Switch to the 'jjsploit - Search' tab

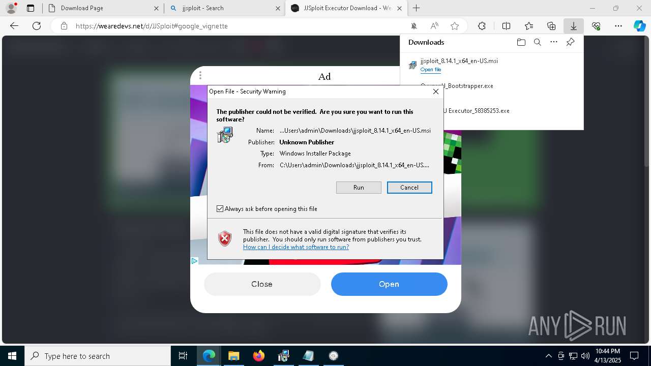224,8
